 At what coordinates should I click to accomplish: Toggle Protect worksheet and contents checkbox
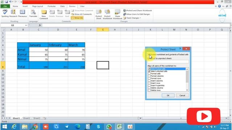[149, 55]
